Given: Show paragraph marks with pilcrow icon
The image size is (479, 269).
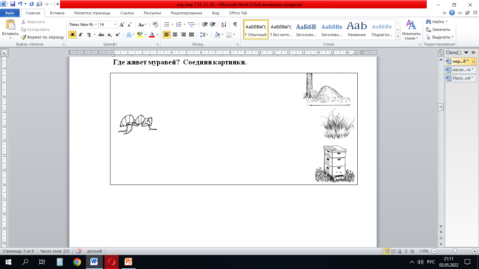Looking at the screenshot, I should pyautogui.click(x=235, y=25).
